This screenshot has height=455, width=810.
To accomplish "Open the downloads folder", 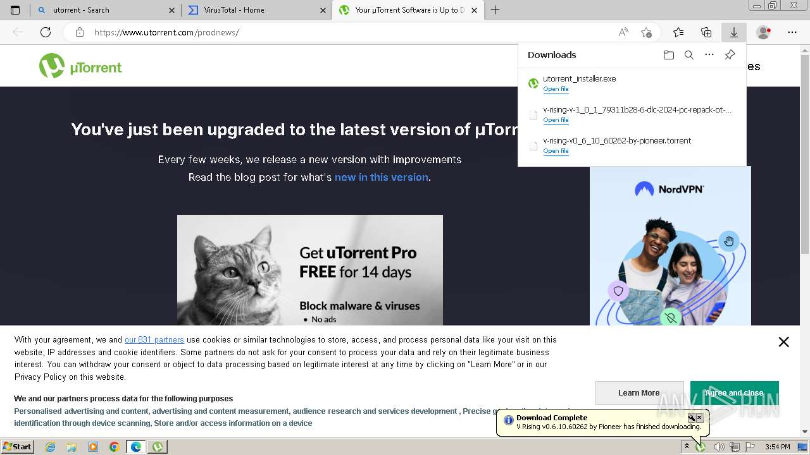I will click(669, 55).
